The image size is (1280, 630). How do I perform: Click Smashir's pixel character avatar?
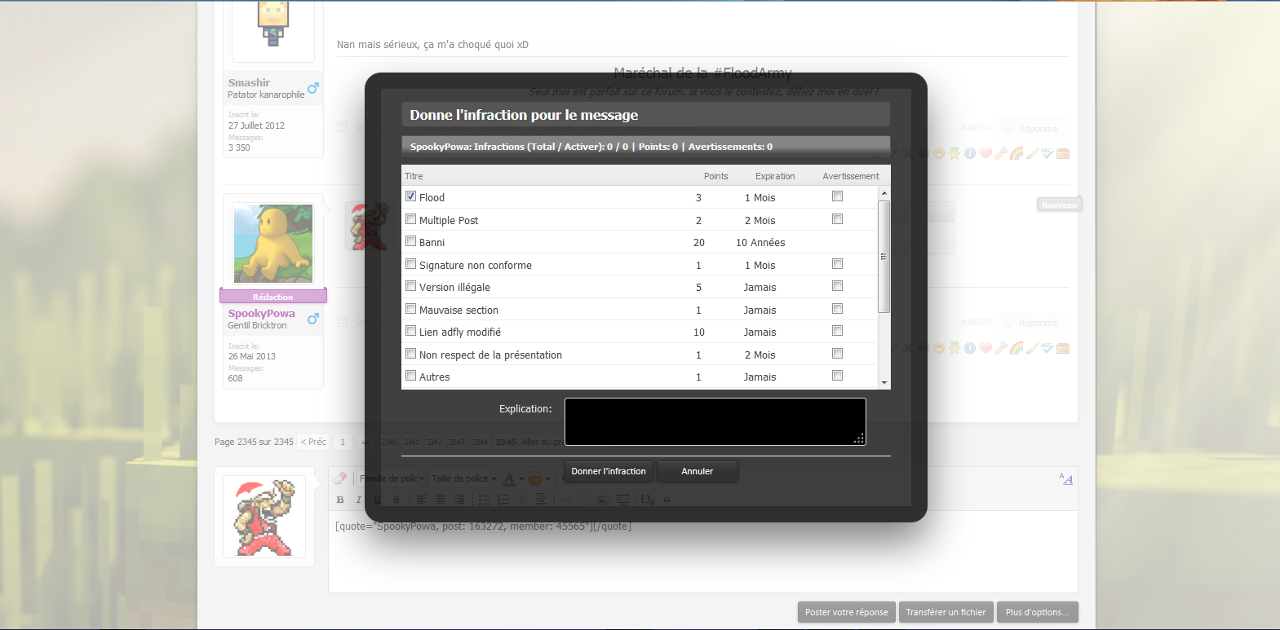273,24
